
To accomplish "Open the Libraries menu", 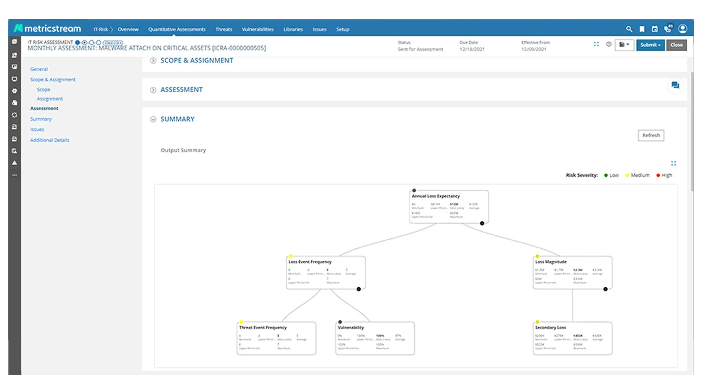I will (x=293, y=29).
